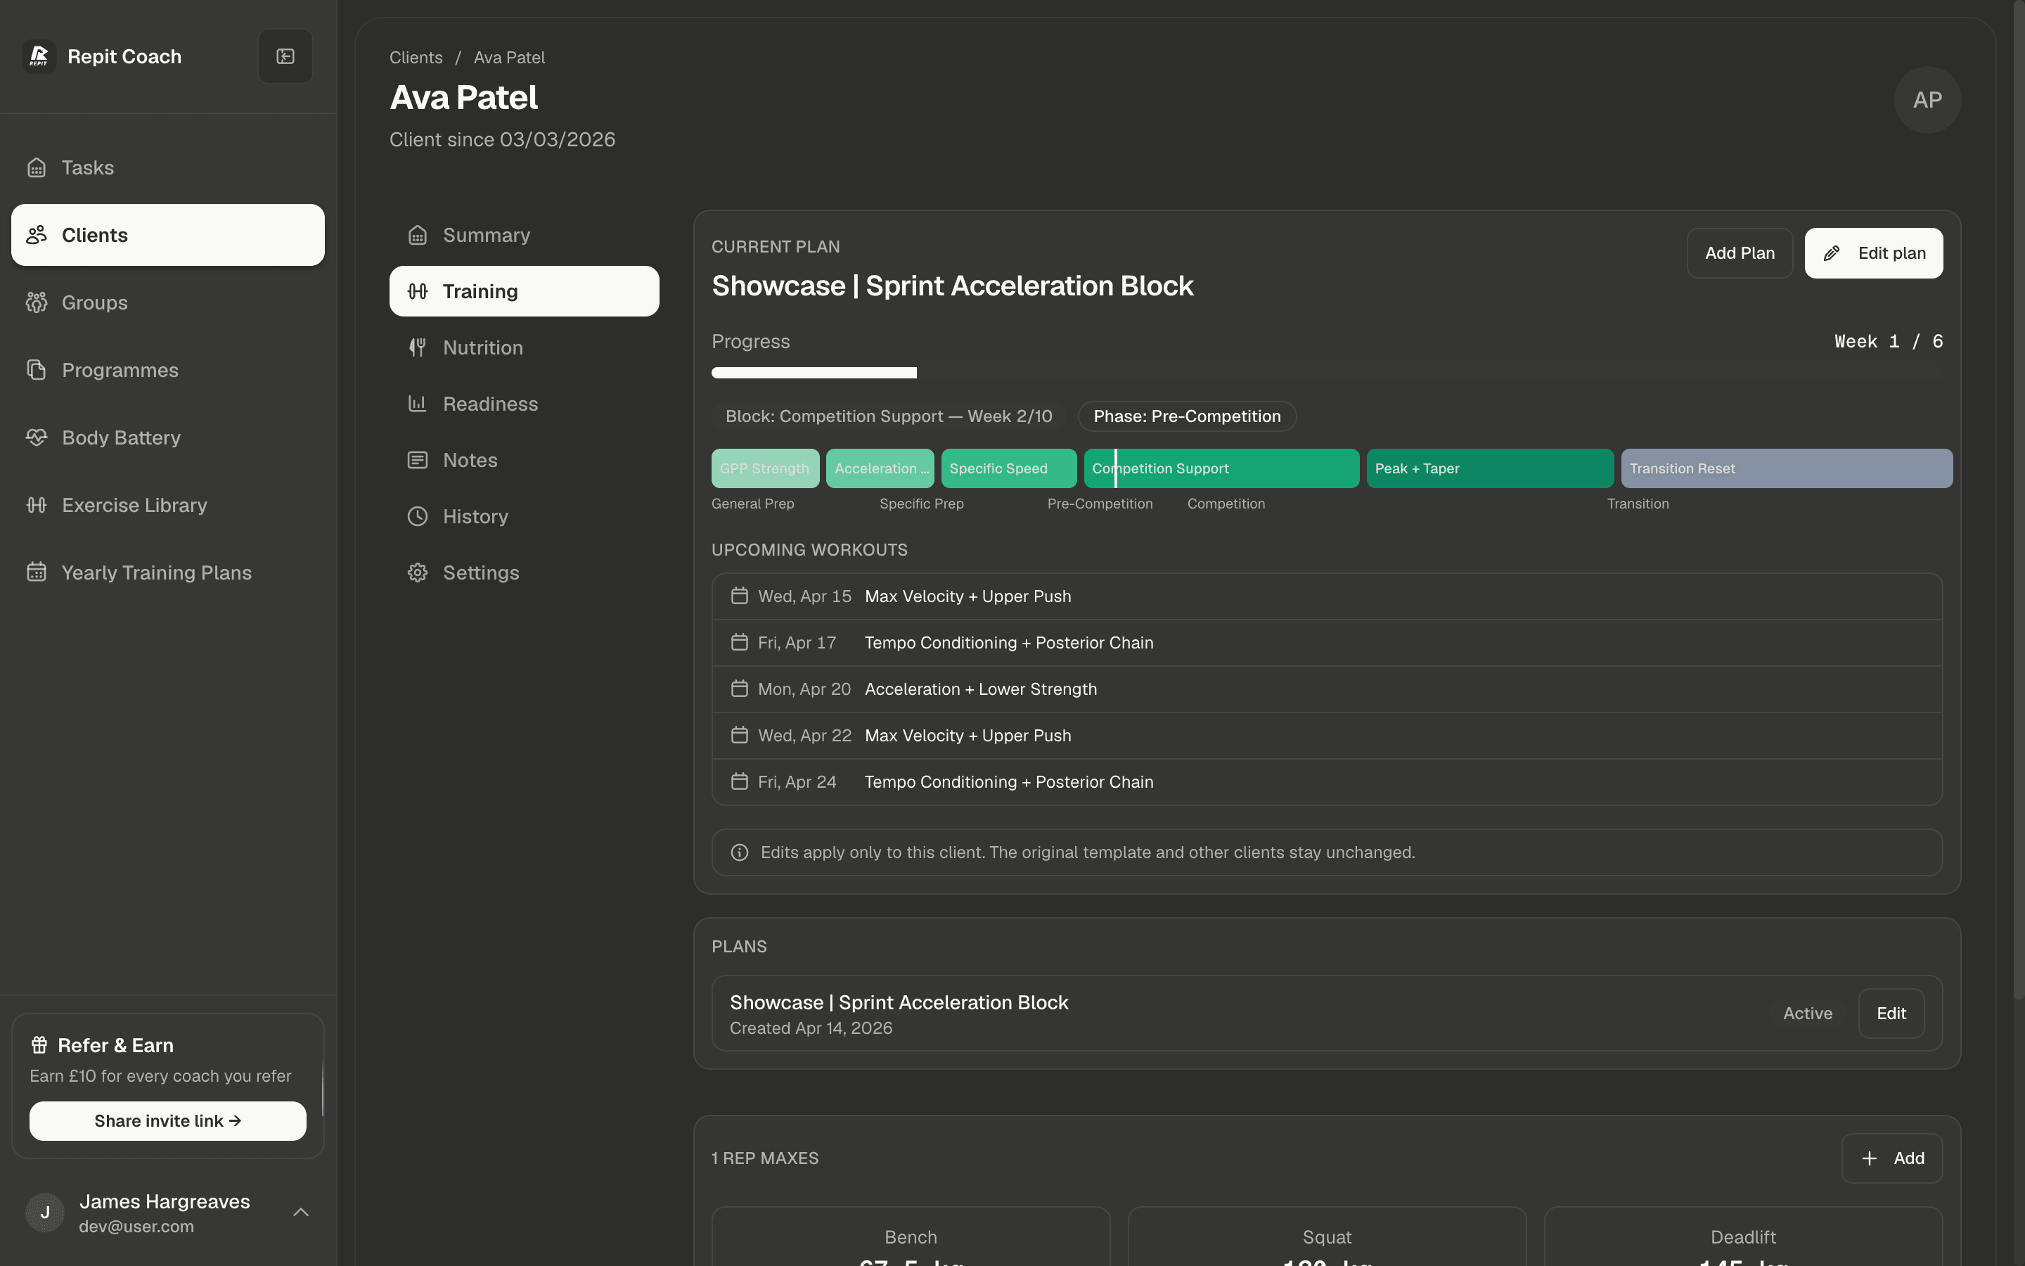Select the Training tab
The height and width of the screenshot is (1266, 2025).
(524, 291)
